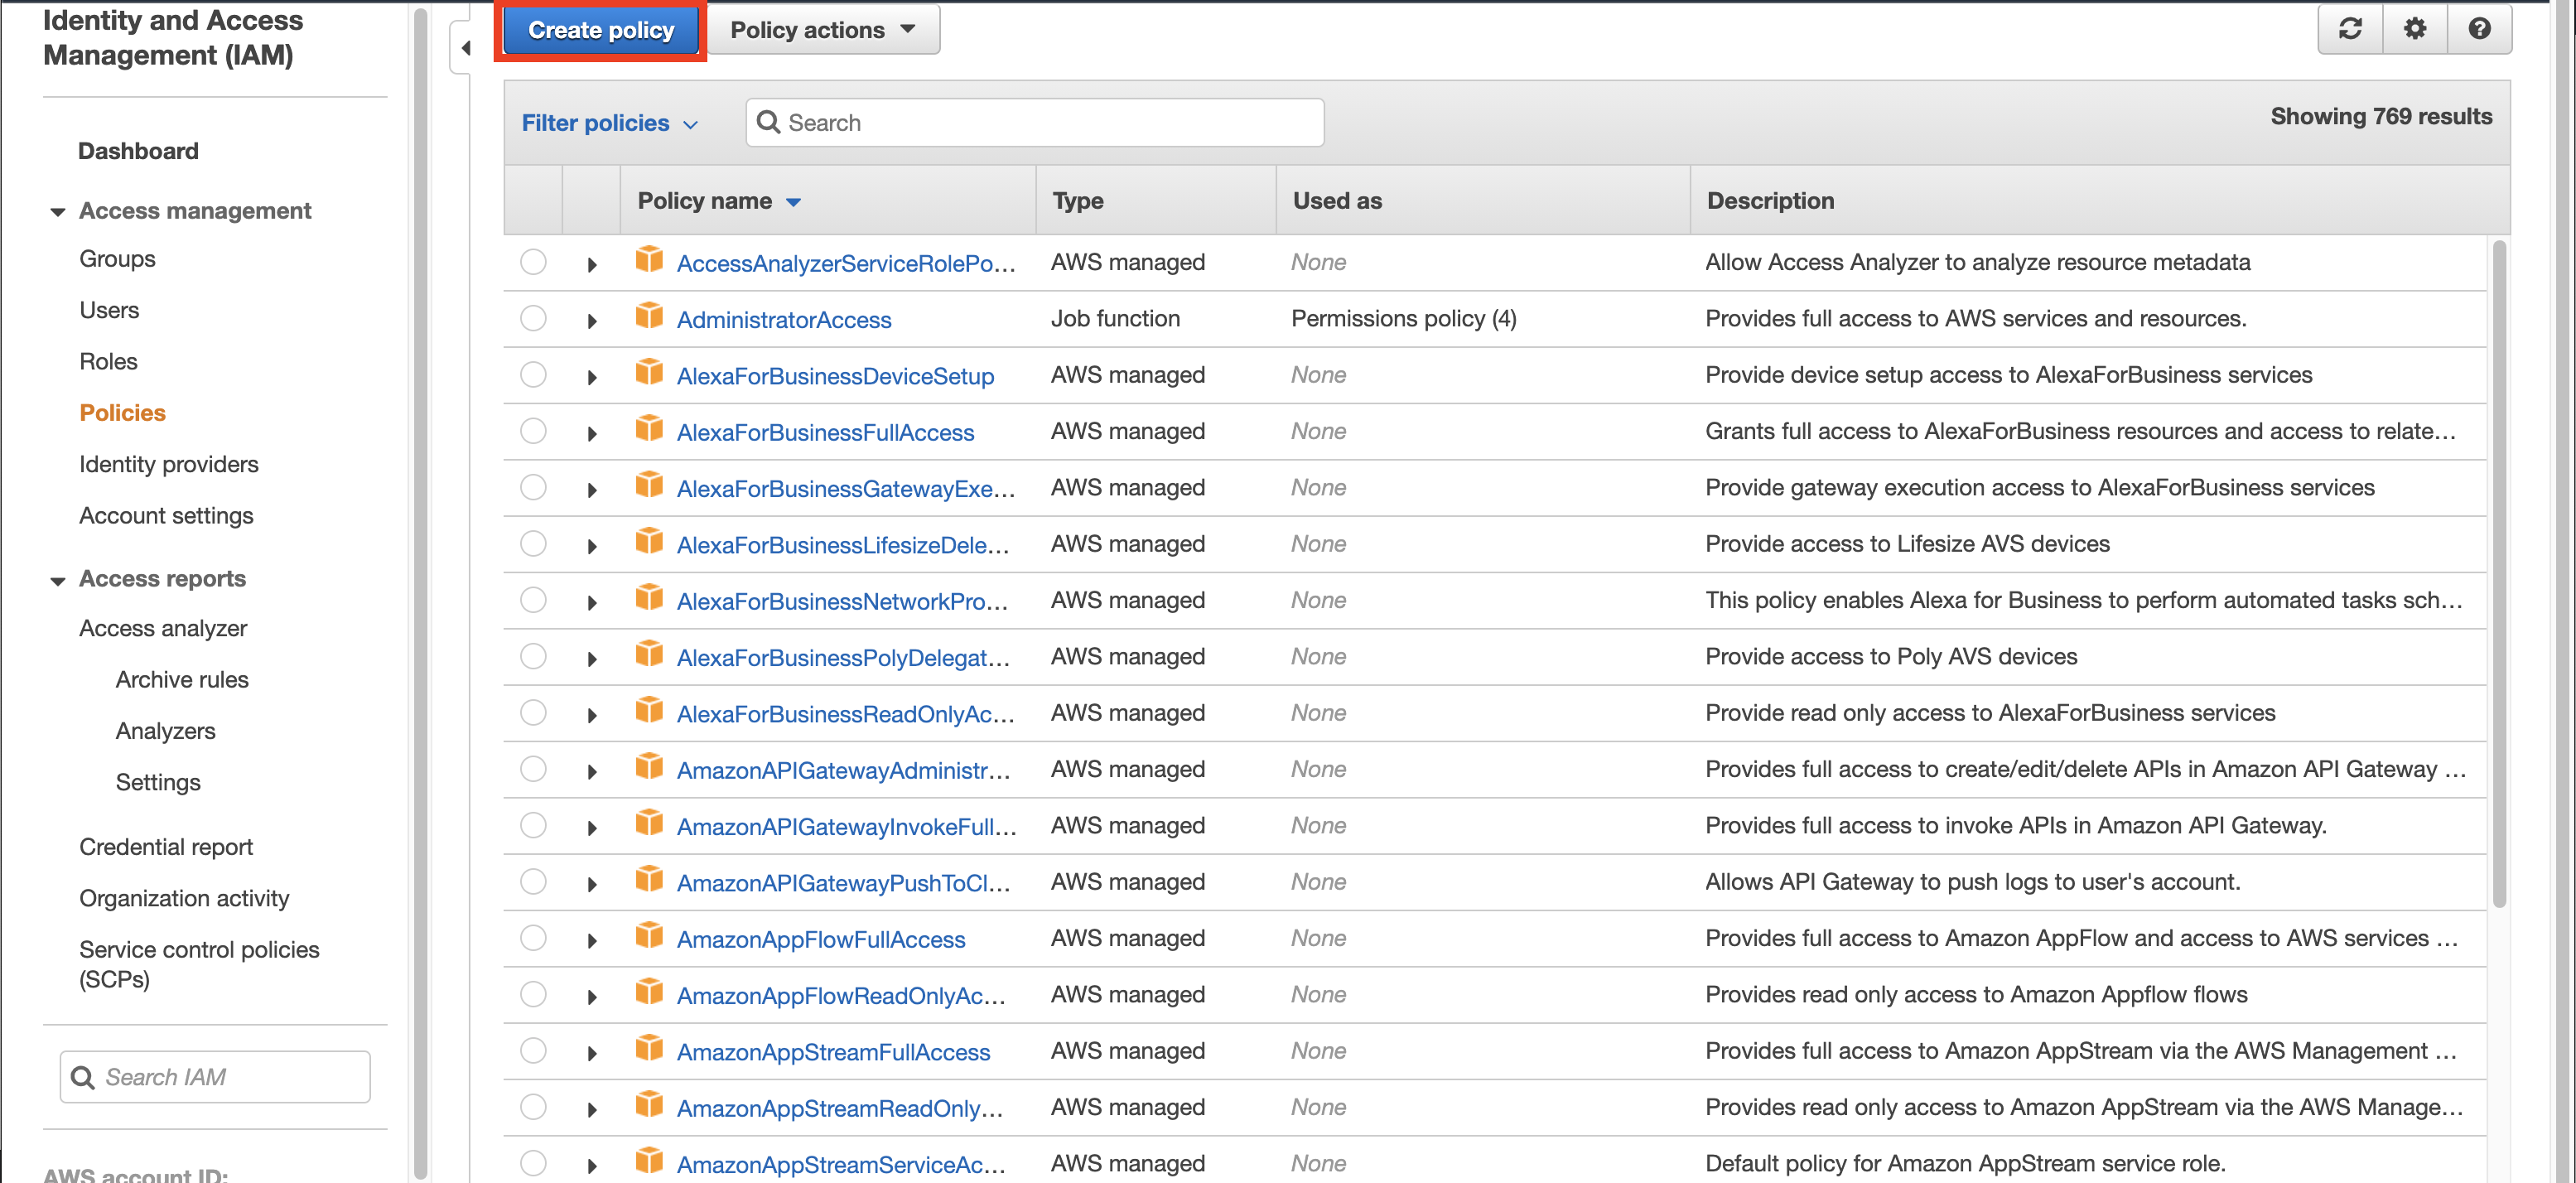The height and width of the screenshot is (1183, 2576).
Task: Open Identity providers page
Action: point(169,464)
